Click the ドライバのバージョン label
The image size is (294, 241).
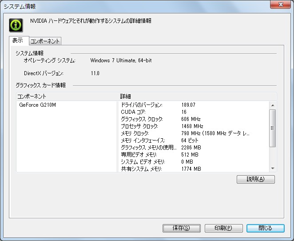tap(142, 105)
